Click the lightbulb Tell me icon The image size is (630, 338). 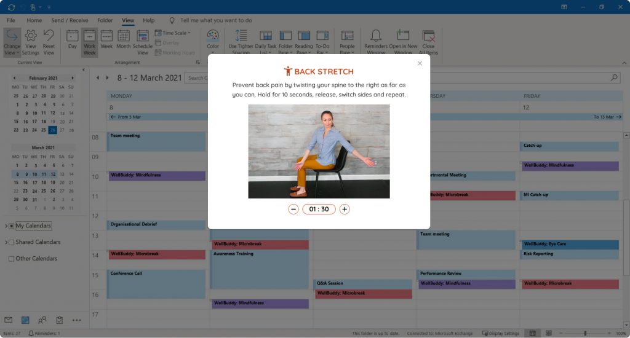[172, 20]
